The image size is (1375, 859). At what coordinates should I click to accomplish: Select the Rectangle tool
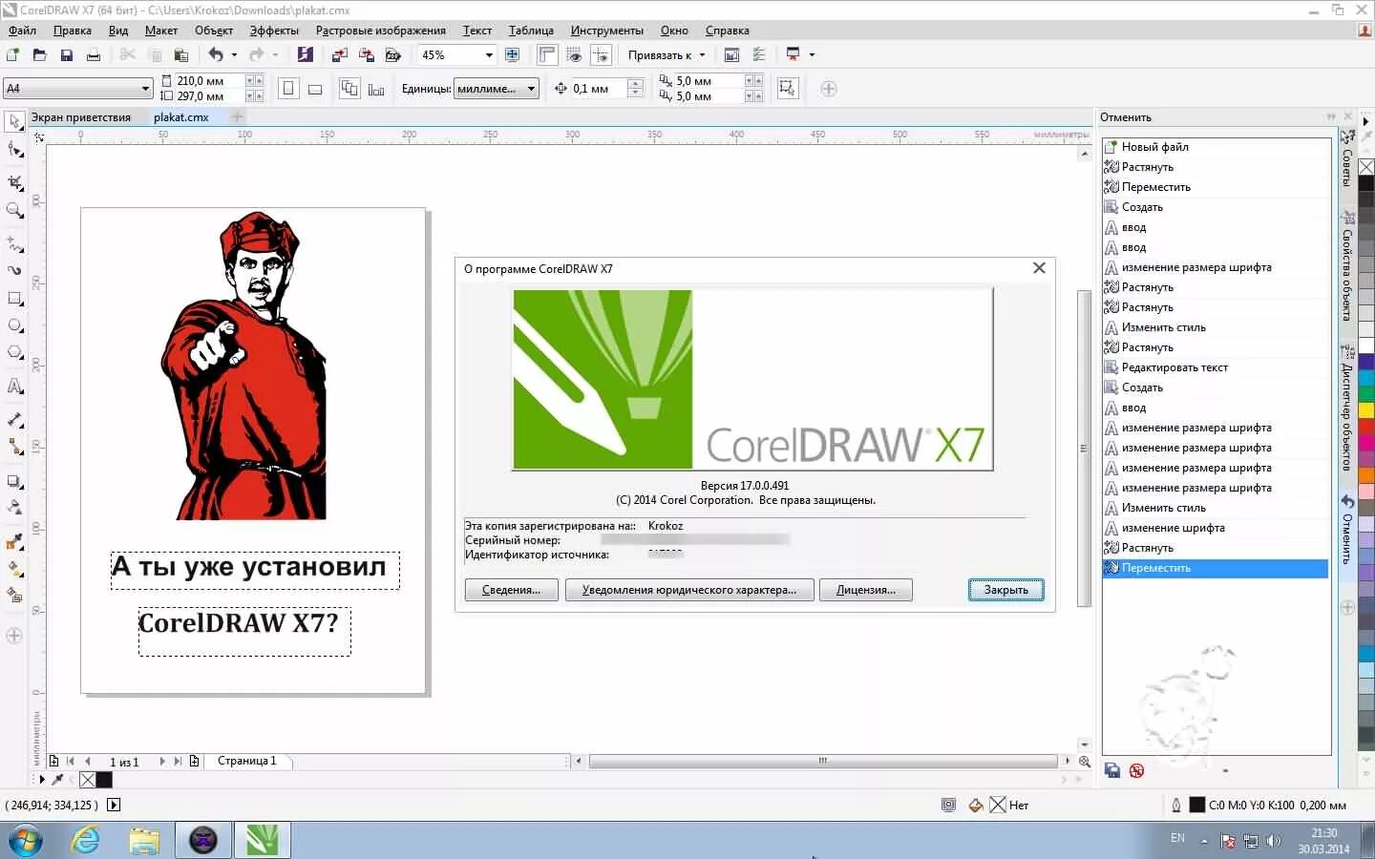coord(14,299)
